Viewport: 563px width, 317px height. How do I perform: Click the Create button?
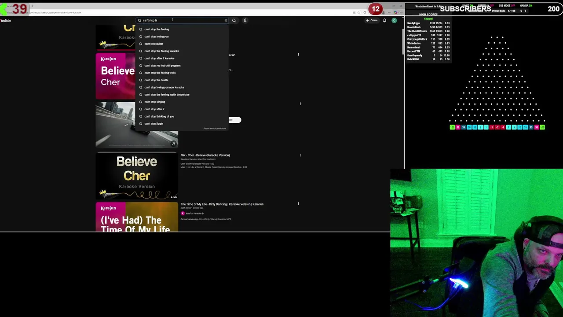coord(372,20)
